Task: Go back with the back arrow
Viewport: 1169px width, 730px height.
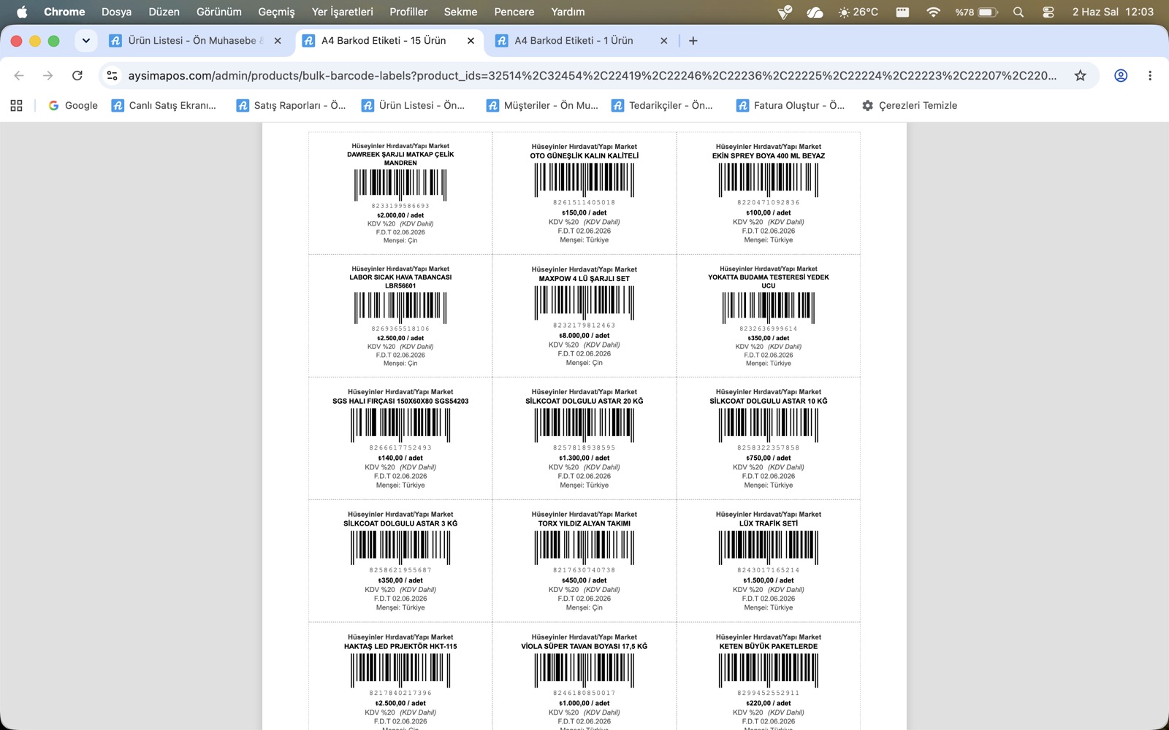Action: point(19,75)
